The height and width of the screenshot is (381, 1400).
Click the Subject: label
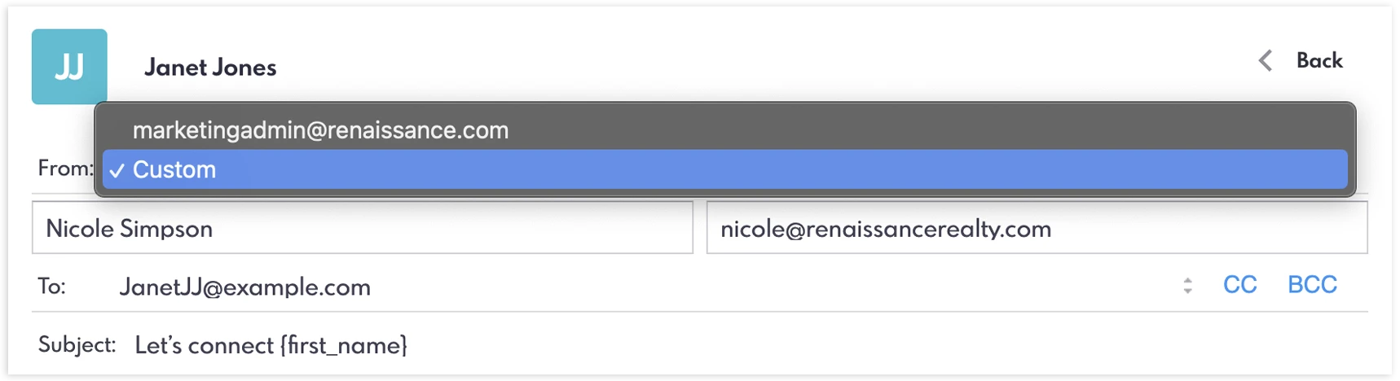[77, 345]
